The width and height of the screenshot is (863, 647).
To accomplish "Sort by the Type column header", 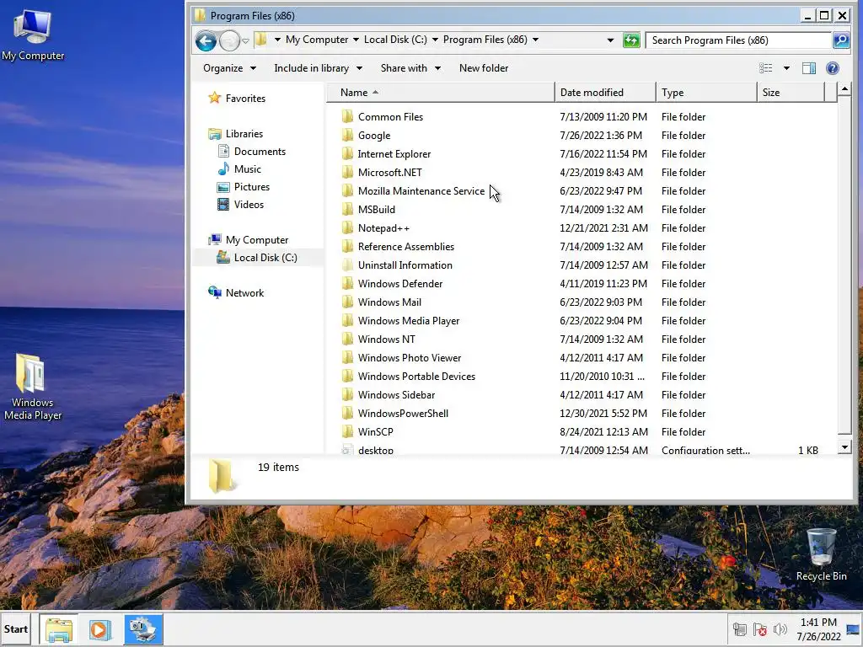I will click(707, 93).
